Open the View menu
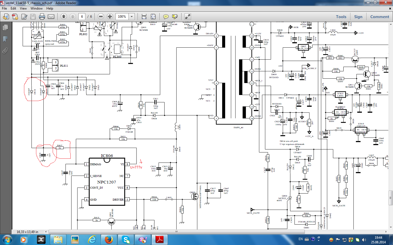 coord(23,8)
